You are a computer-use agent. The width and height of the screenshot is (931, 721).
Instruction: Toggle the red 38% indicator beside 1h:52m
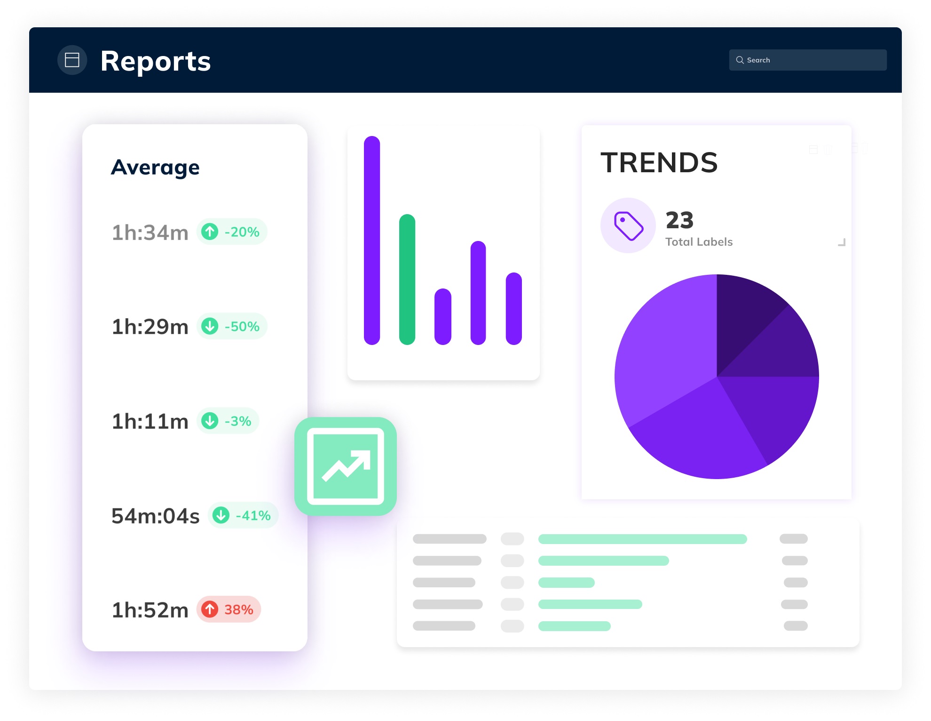[x=229, y=609]
